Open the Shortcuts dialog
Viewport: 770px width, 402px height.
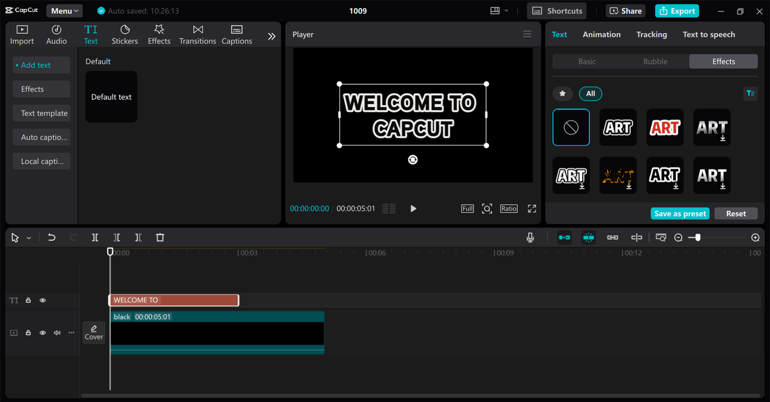tap(557, 11)
